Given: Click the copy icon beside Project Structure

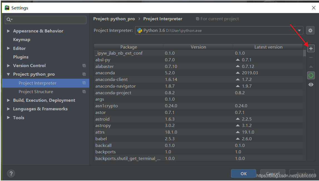Looking at the screenshot, I should coord(84,92).
